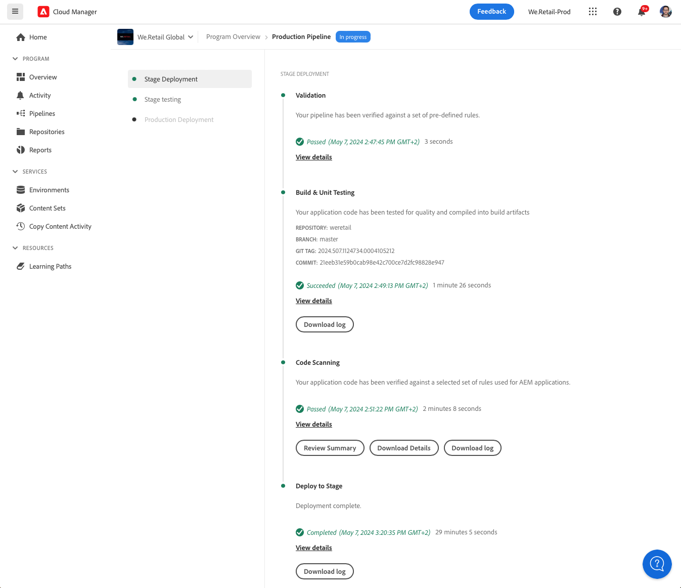Click the Production Pipeline breadcrumb title
681x588 pixels.
coord(301,37)
